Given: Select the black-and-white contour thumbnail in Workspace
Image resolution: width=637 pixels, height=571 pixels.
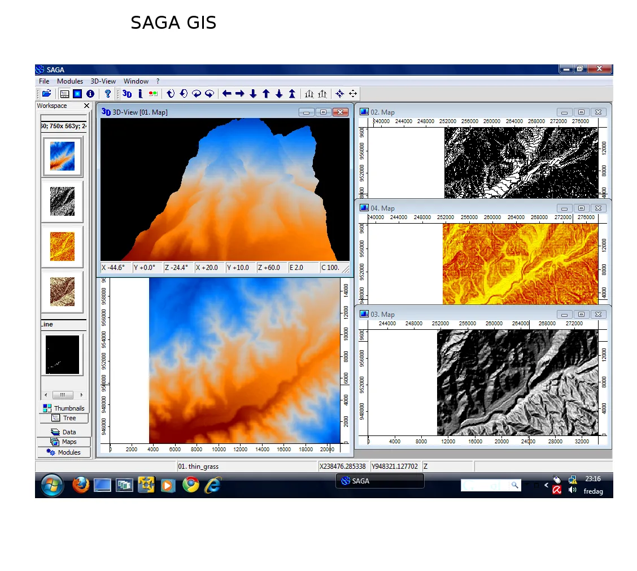Looking at the screenshot, I should [x=62, y=201].
